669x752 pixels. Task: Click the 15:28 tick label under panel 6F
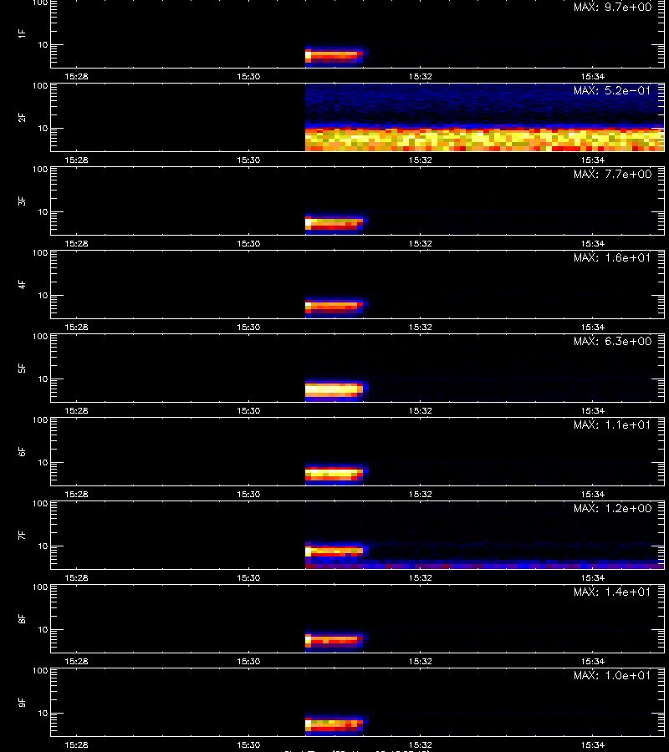[x=76, y=494]
